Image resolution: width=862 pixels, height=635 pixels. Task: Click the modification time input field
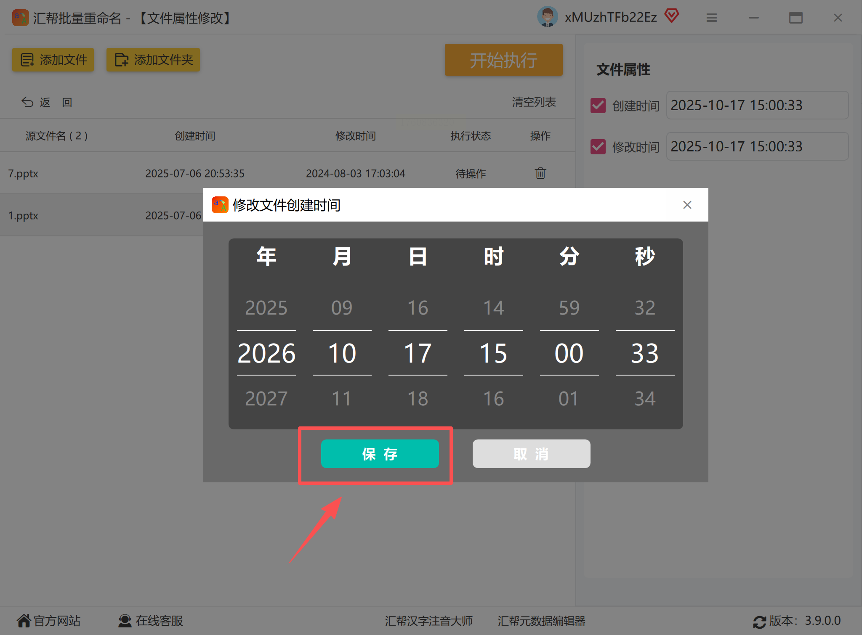tap(757, 147)
